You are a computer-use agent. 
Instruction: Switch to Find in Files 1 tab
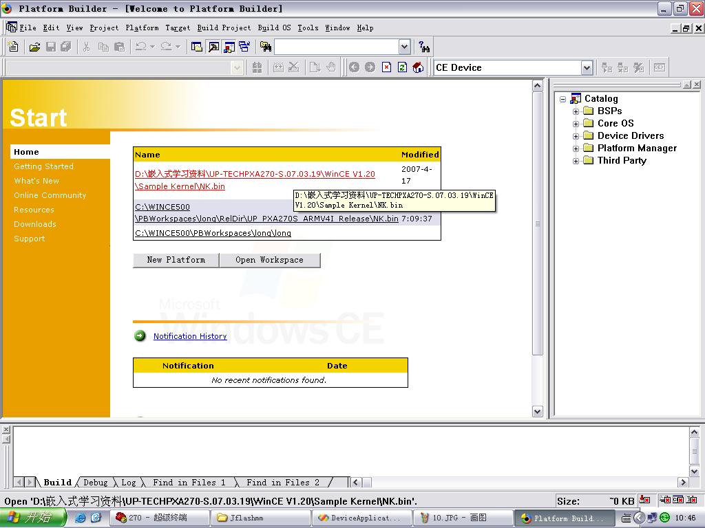[x=189, y=483]
